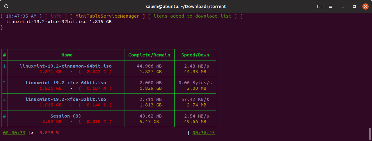
Task: Click the 5.47 GB session remaining value
Action: [149, 122]
